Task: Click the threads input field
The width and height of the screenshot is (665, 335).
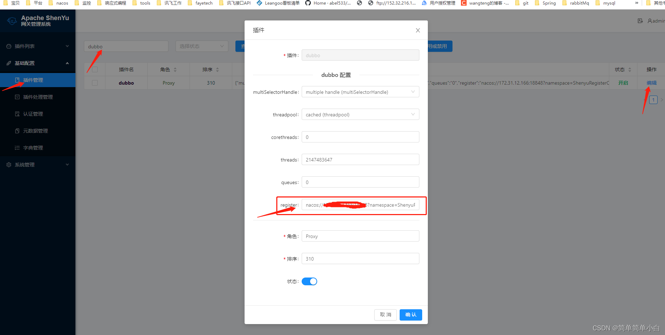Action: [x=361, y=160]
